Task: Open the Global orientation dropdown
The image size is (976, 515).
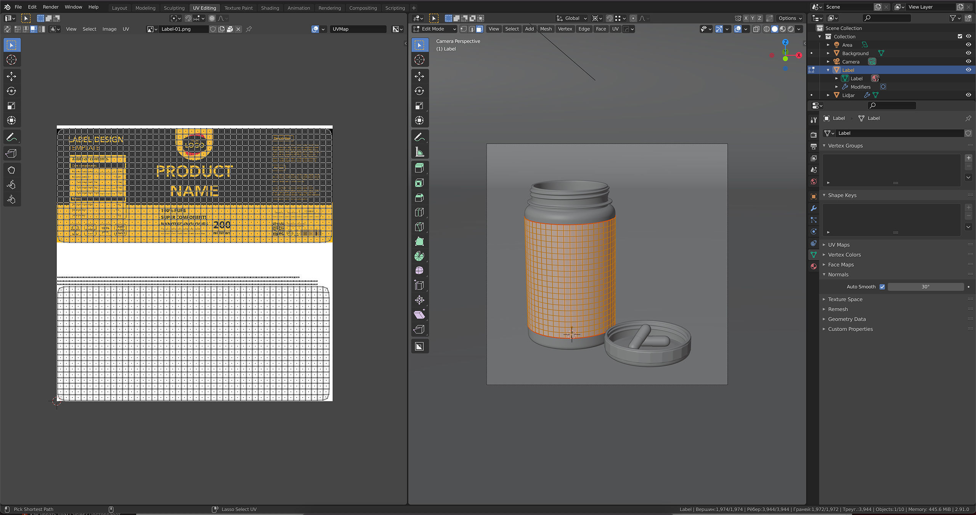Action: pos(571,18)
